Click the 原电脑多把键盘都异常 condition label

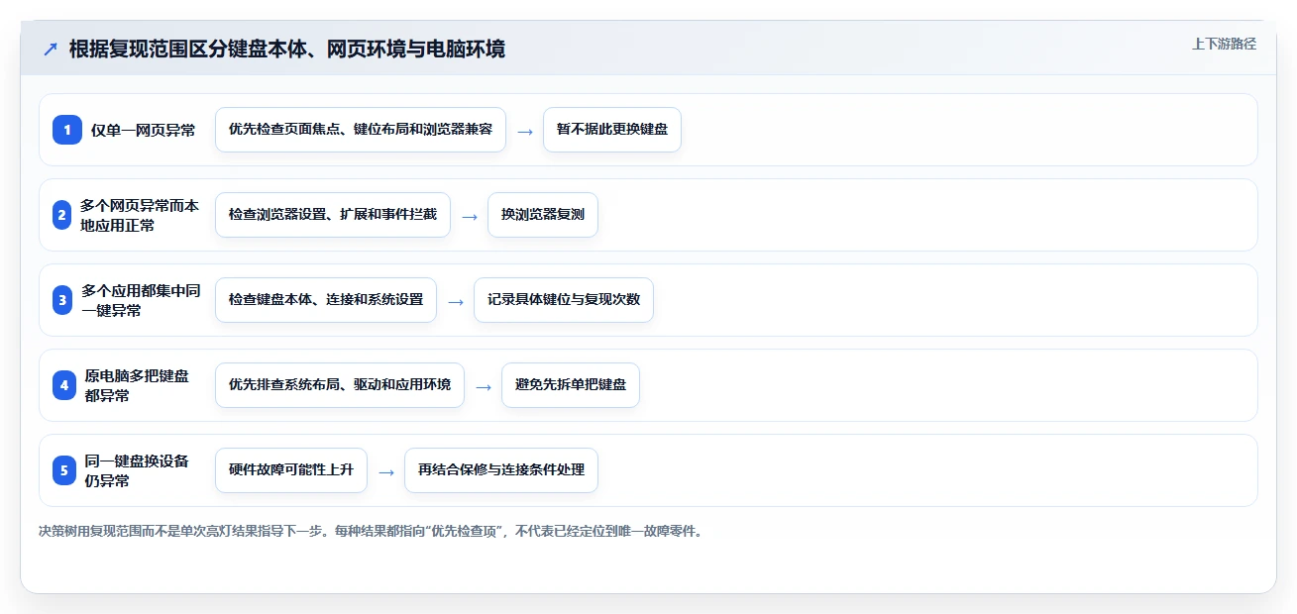click(137, 385)
